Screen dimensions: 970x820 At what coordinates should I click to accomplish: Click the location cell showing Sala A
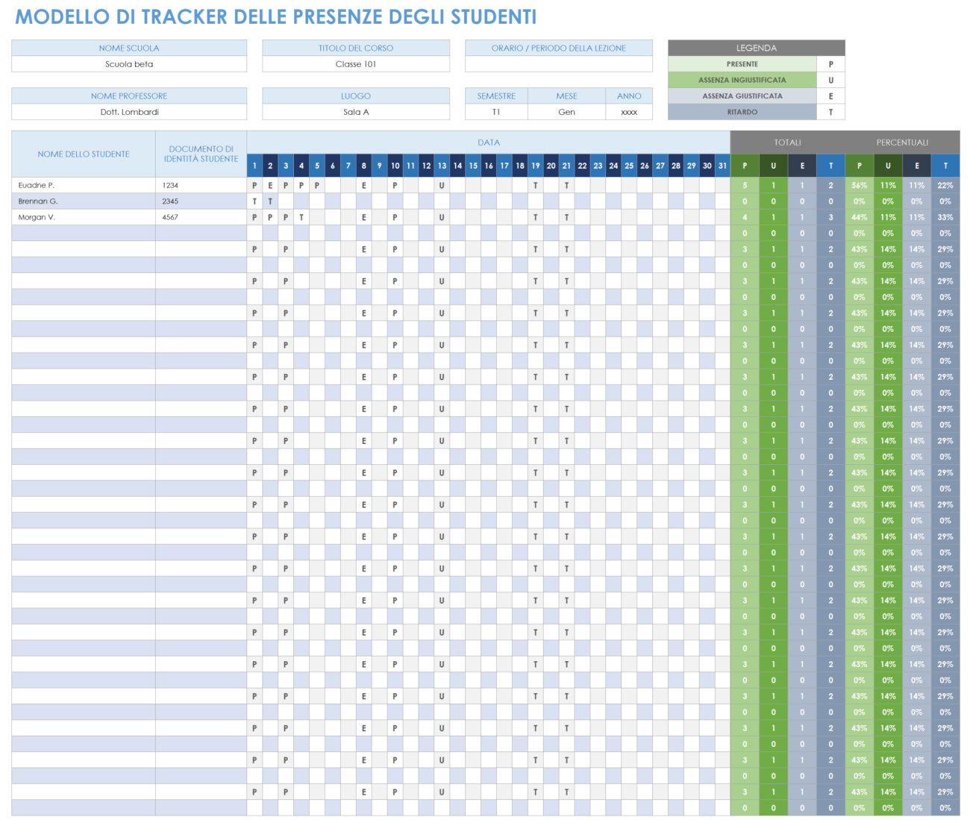(x=355, y=112)
